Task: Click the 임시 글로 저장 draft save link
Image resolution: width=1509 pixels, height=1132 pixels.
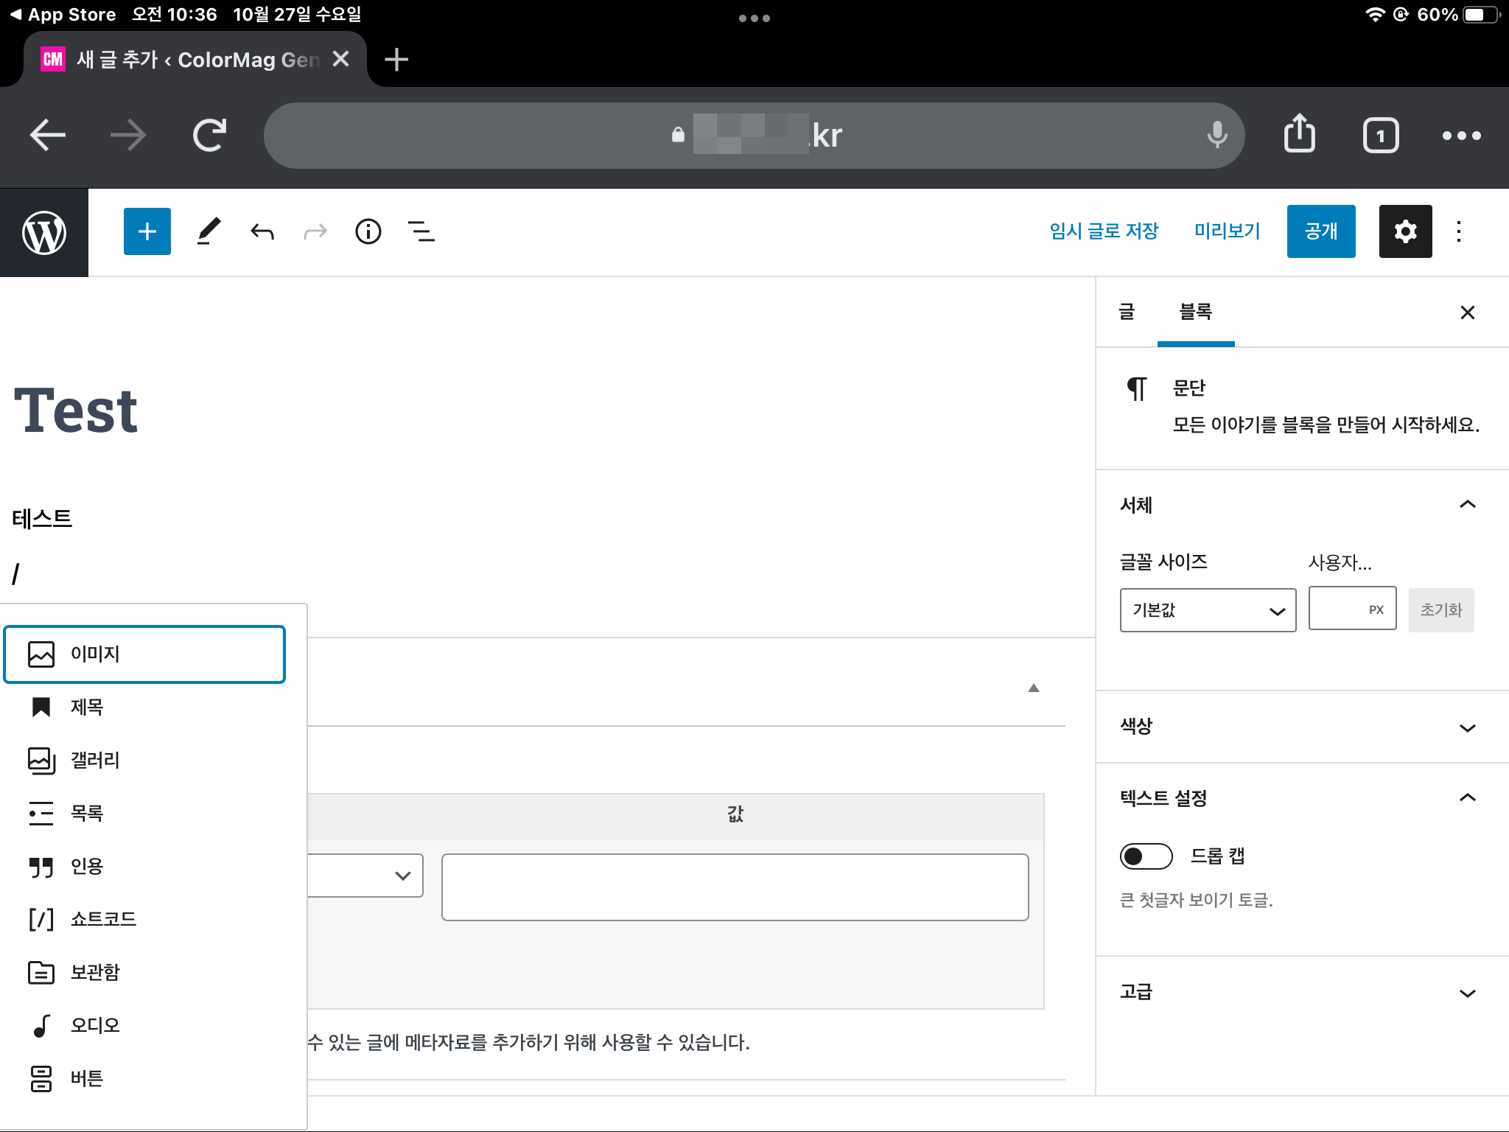Action: [1104, 231]
